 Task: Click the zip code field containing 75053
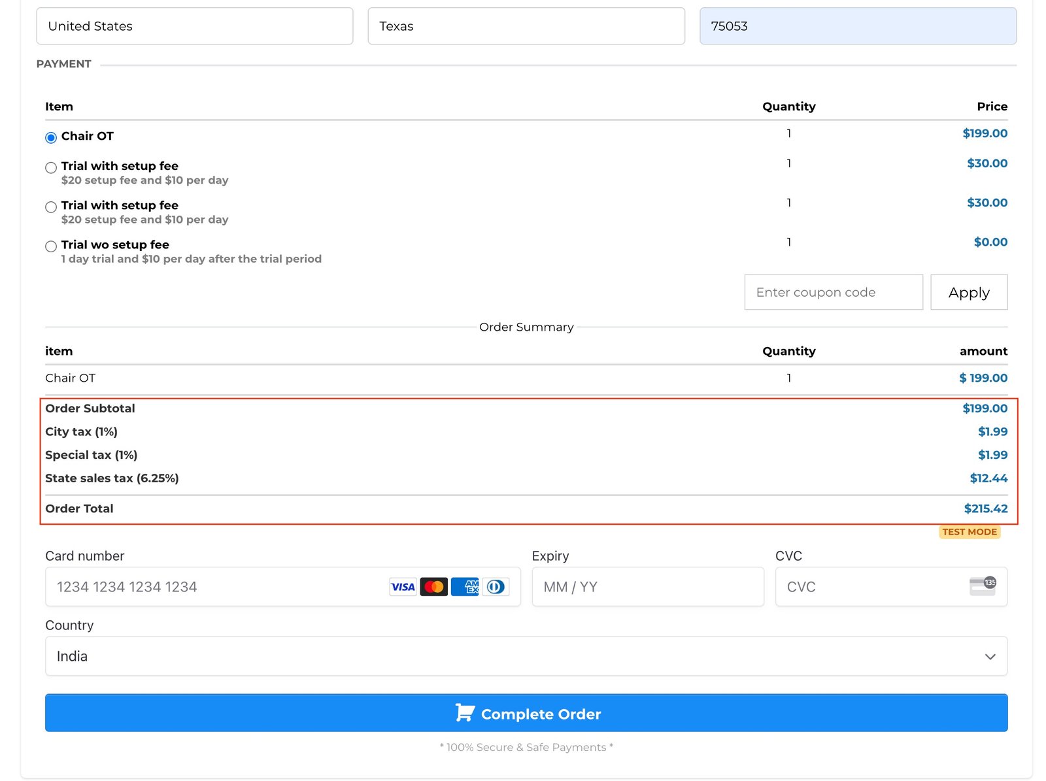(x=857, y=26)
